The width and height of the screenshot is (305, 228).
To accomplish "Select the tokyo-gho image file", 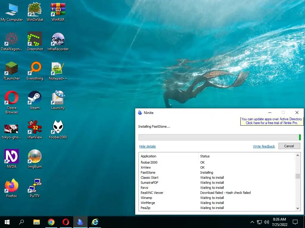I will (x=11, y=132).
